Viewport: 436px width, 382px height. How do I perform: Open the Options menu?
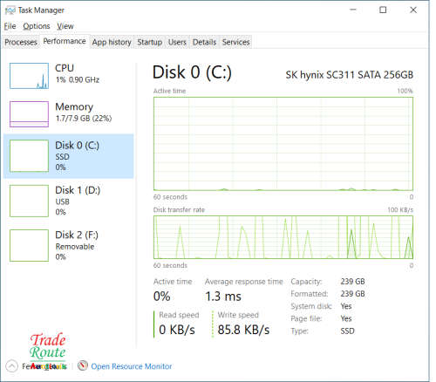coord(37,26)
